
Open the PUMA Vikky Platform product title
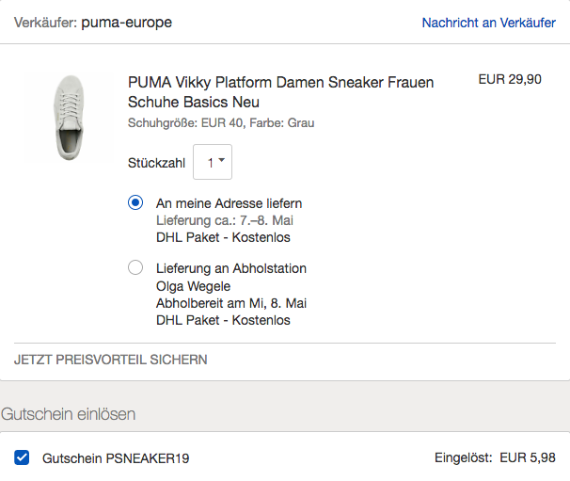coord(280,92)
